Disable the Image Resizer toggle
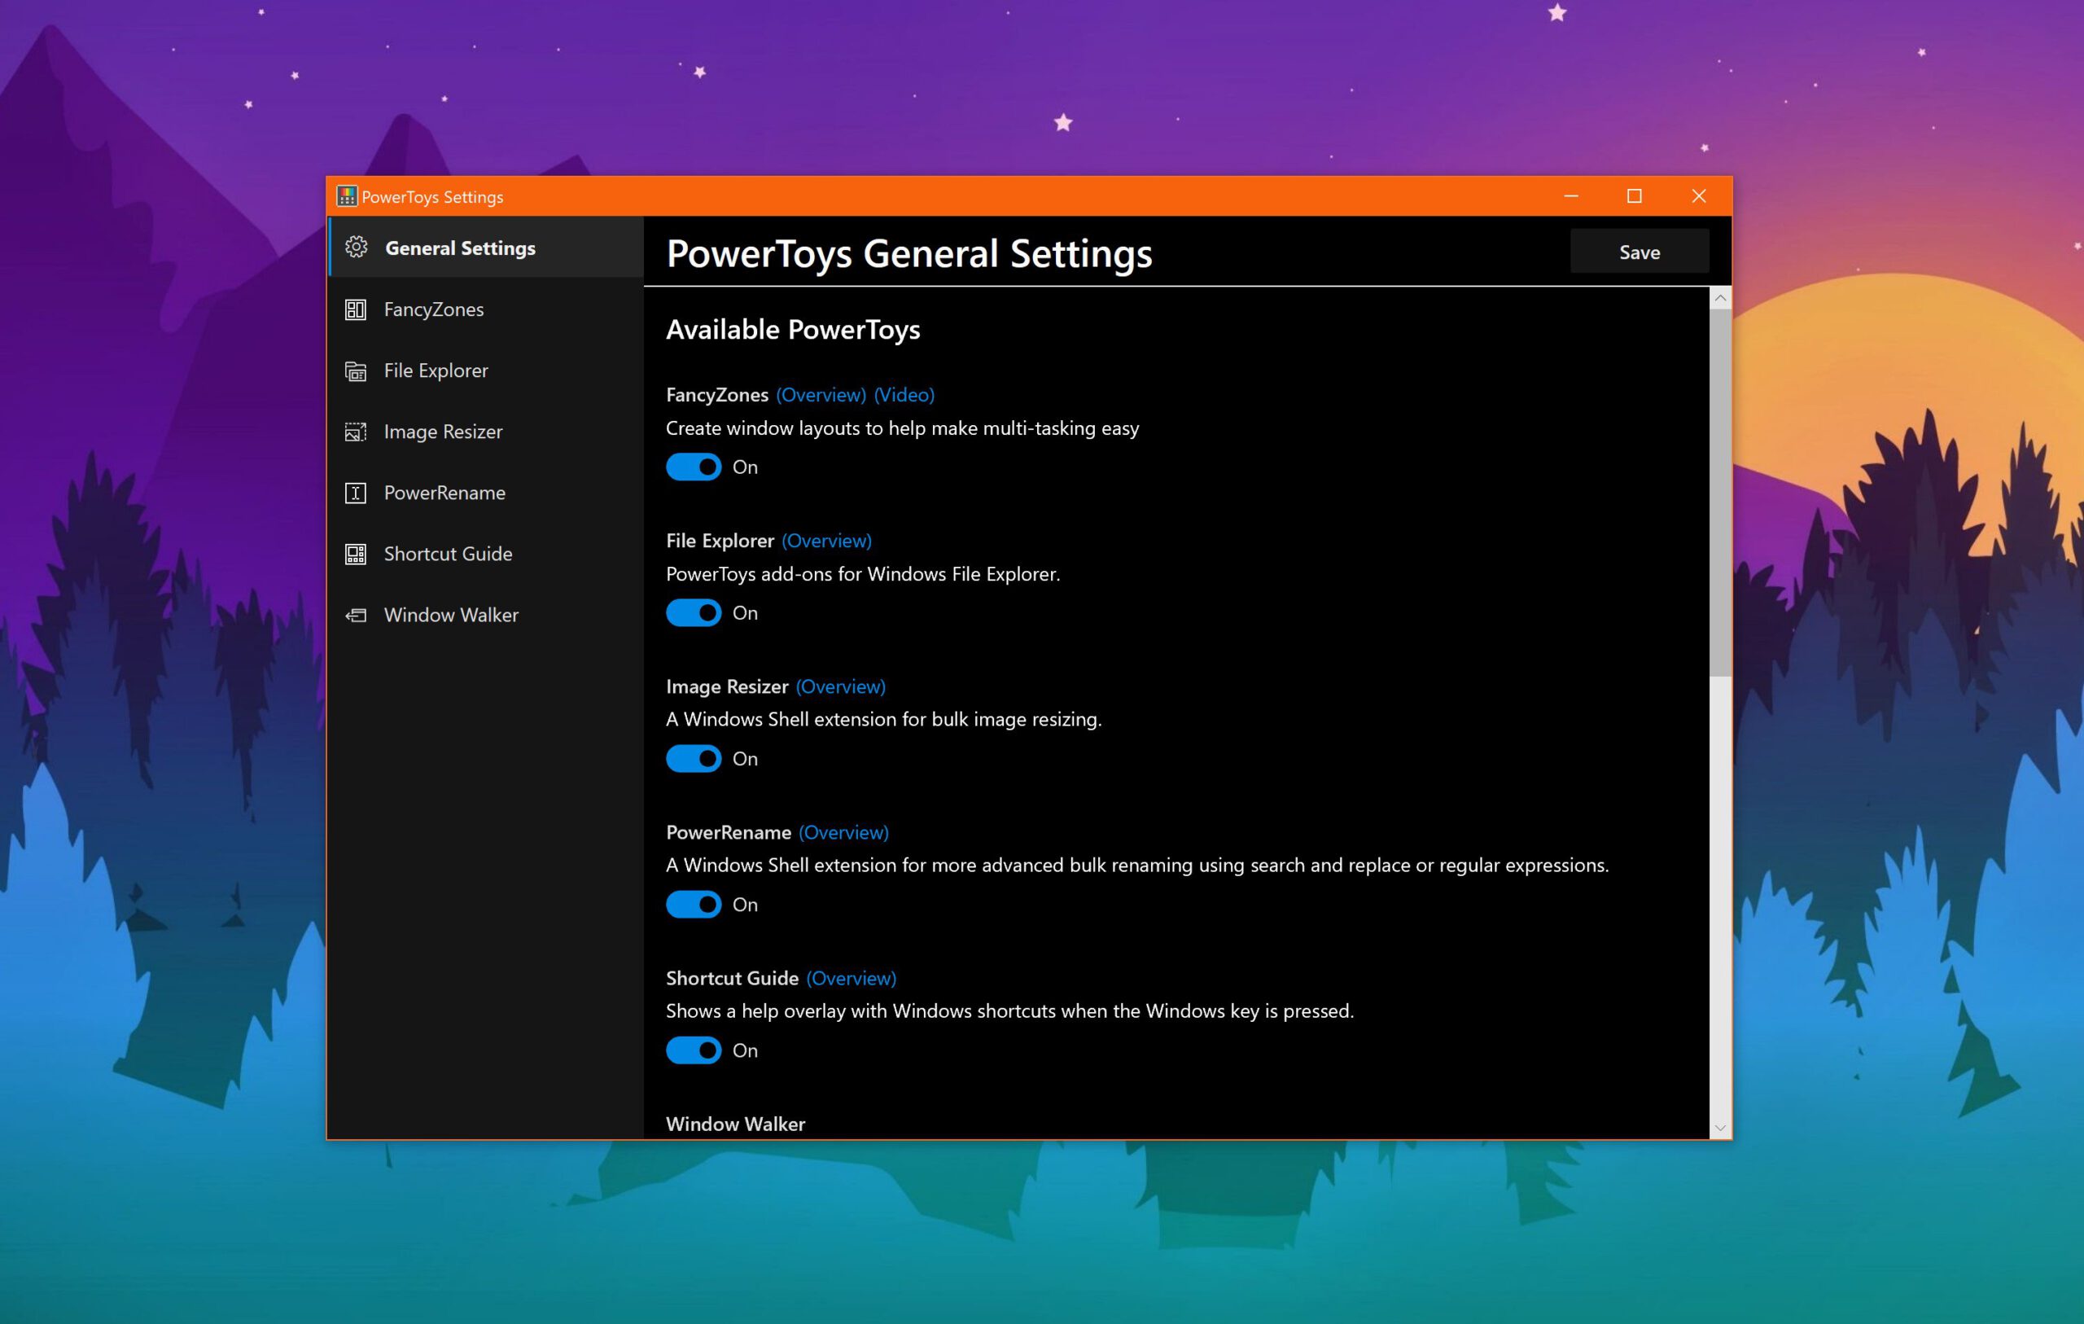This screenshot has height=1324, width=2084. coord(694,759)
